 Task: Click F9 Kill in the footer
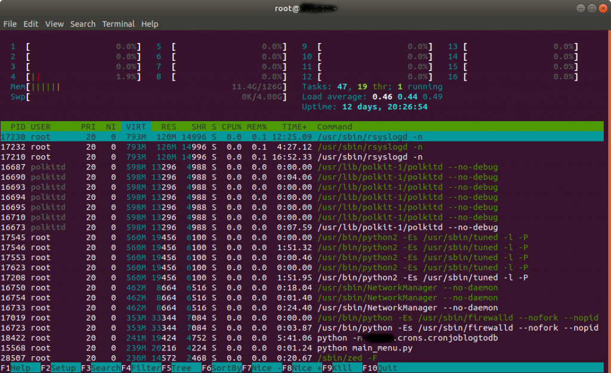(x=342, y=368)
